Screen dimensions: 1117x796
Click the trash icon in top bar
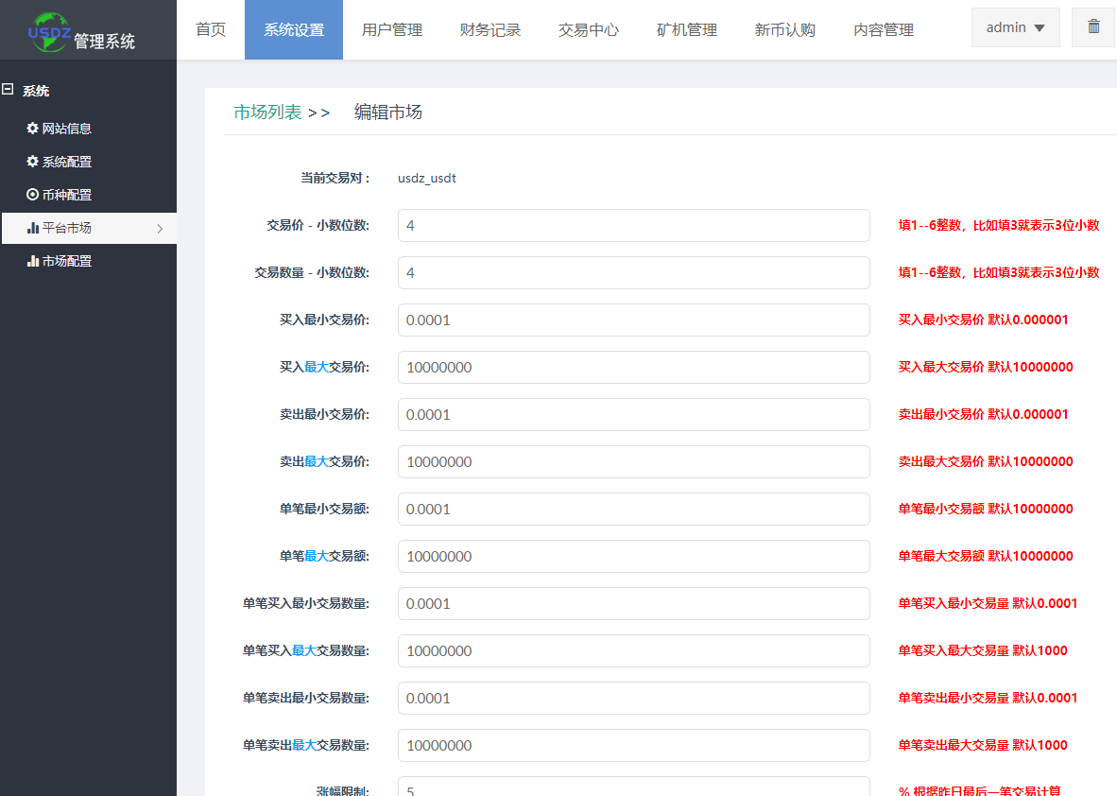(x=1093, y=26)
